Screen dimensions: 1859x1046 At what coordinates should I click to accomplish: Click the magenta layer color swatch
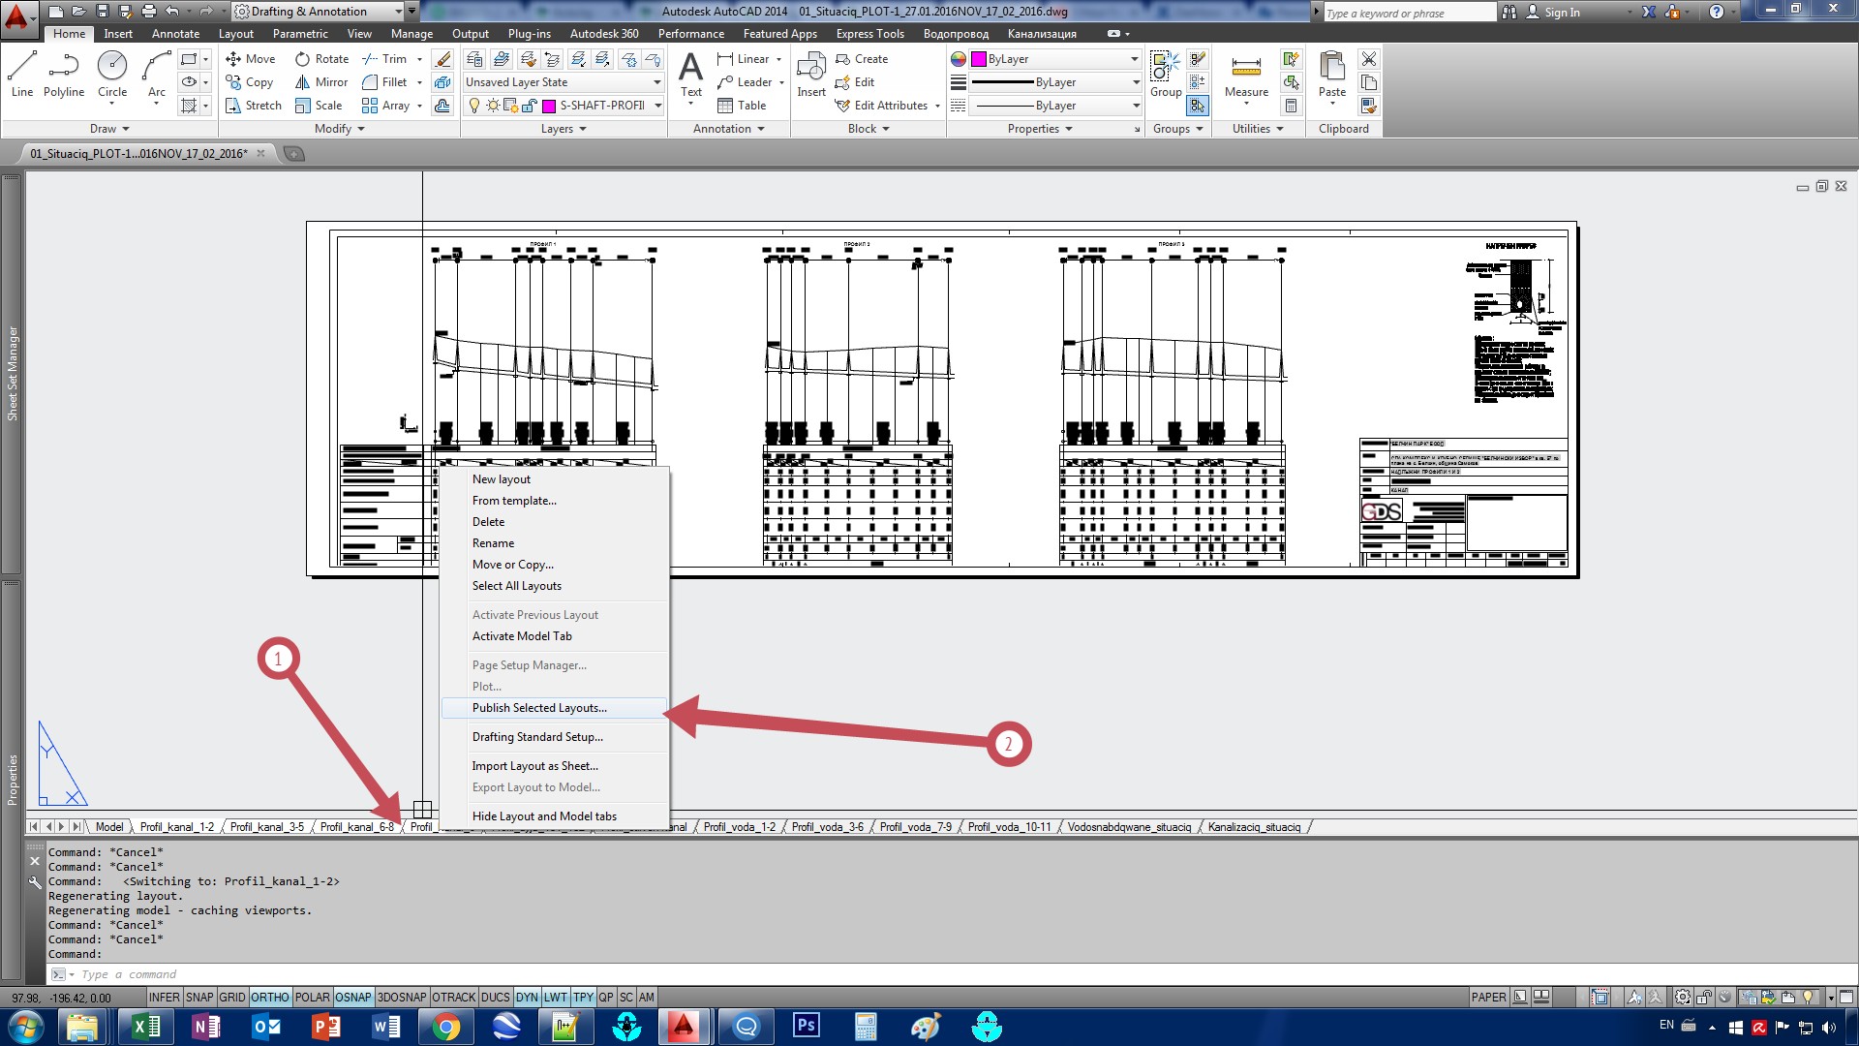549,106
